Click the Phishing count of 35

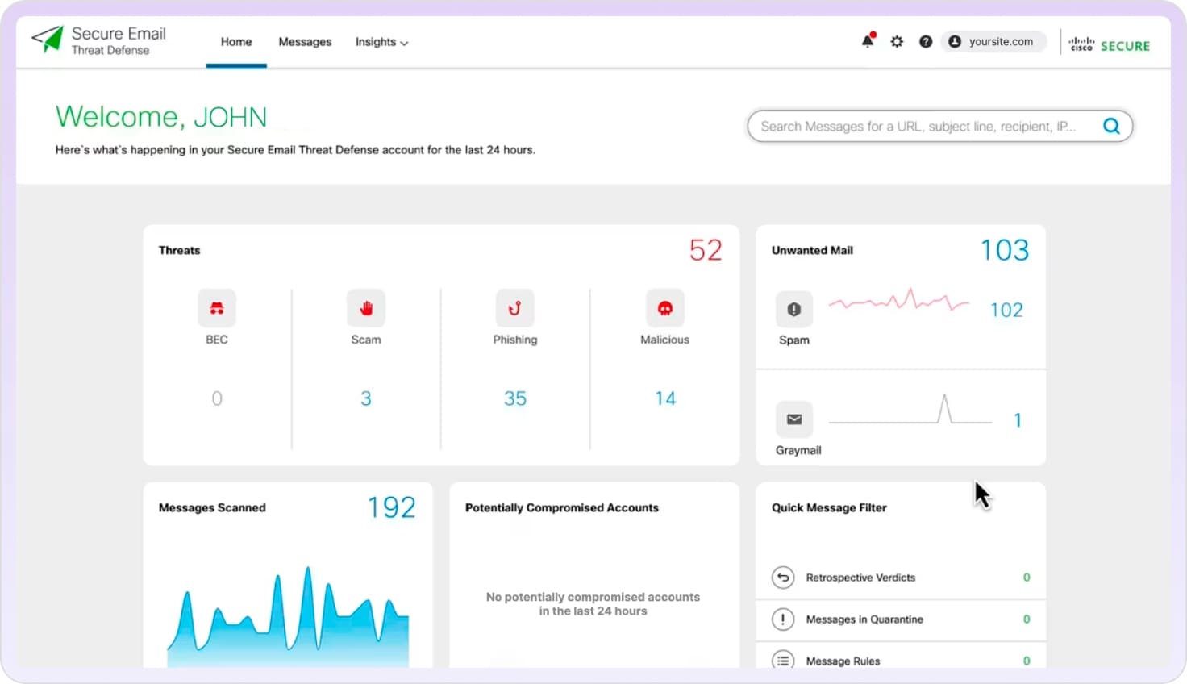click(x=515, y=398)
